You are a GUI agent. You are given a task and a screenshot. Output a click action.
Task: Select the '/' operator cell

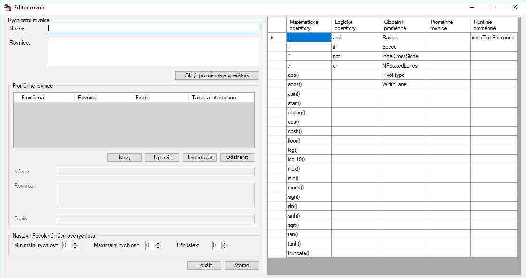click(309, 66)
